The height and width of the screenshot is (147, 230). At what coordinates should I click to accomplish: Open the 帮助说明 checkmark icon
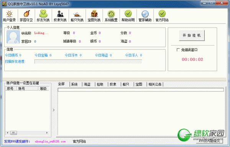pyautogui.click(x=128, y=16)
